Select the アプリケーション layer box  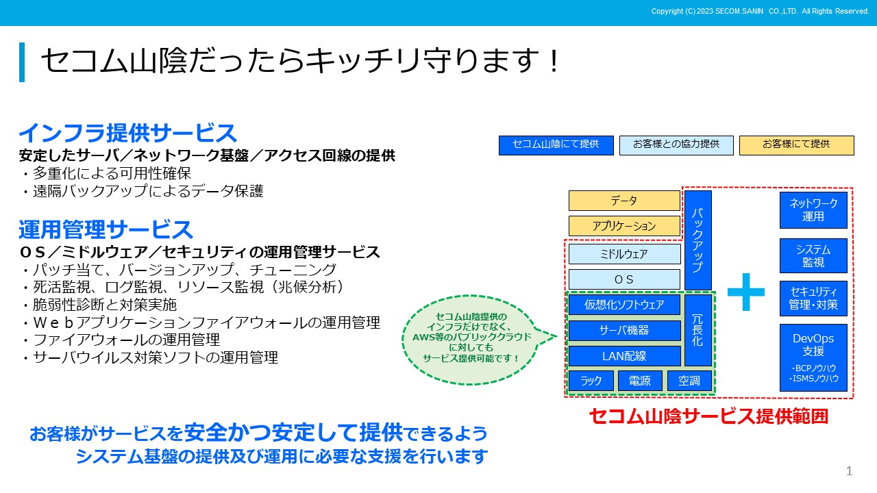tap(624, 226)
